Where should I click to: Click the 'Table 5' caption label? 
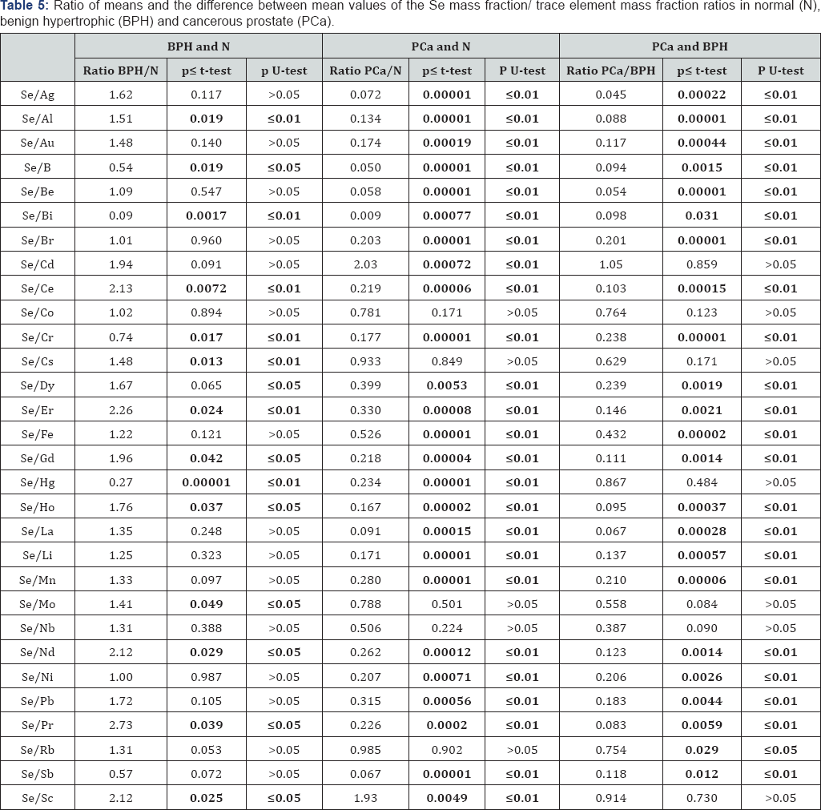[22, 7]
